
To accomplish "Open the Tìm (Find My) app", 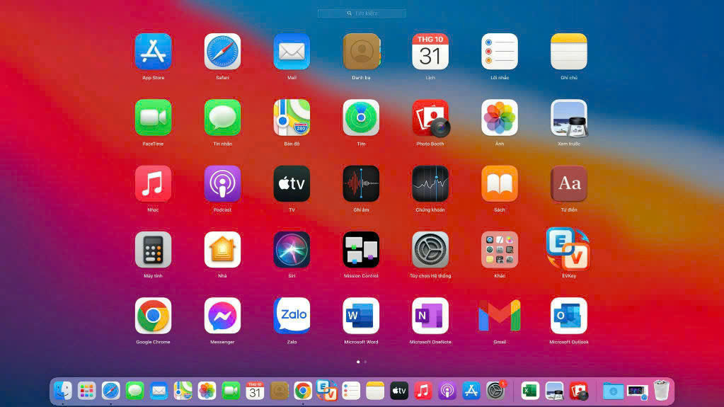I will click(361, 117).
